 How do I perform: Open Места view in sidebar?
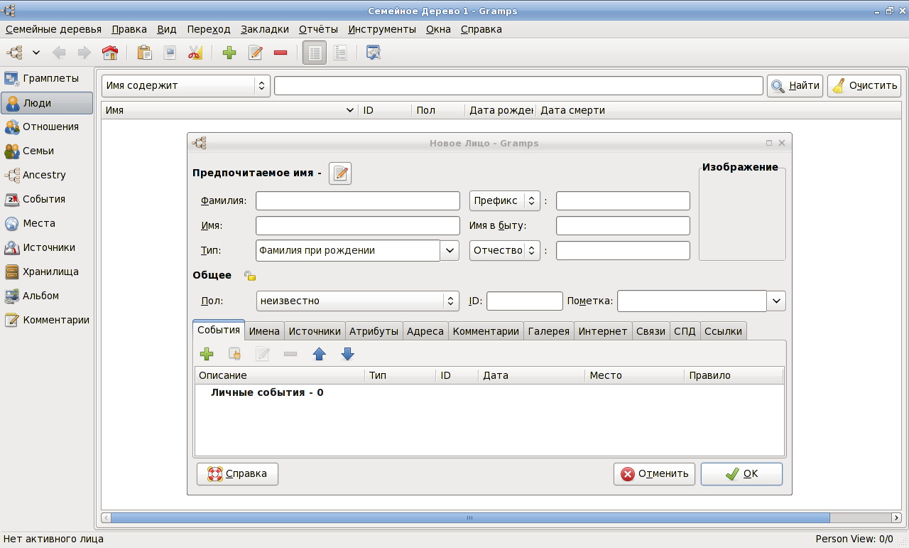click(47, 223)
